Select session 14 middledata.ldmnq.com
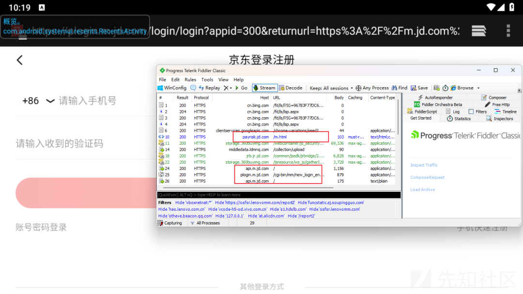Image resolution: width=523 pixels, height=294 pixels. [277, 150]
